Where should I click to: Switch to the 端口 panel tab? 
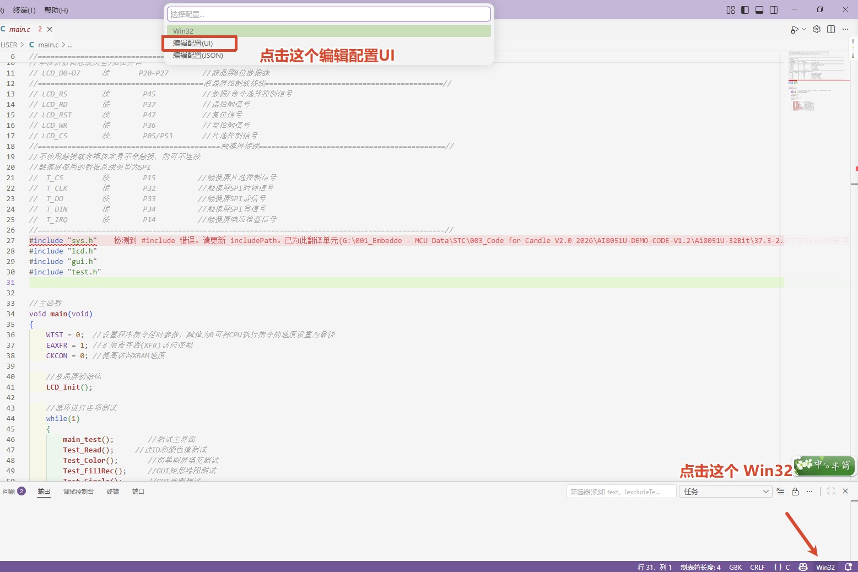(x=138, y=492)
